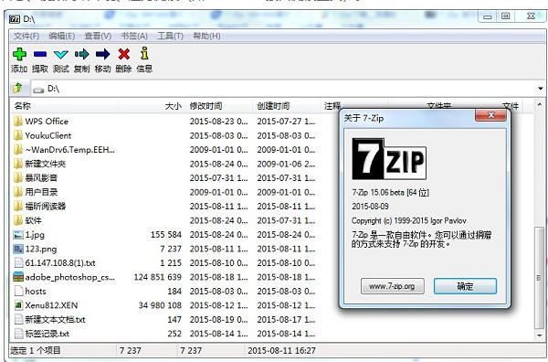
Task: Click the 123.png file icon
Action: (x=18, y=249)
